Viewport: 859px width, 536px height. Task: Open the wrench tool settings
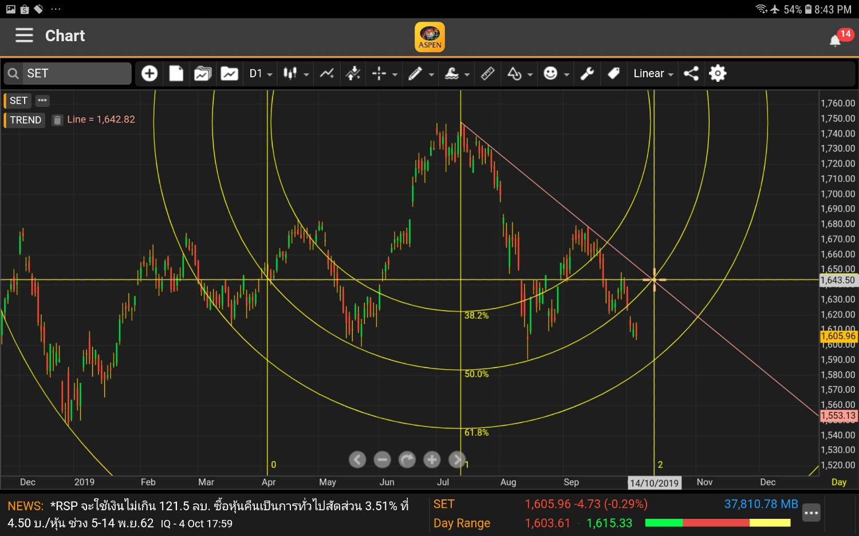tap(587, 73)
